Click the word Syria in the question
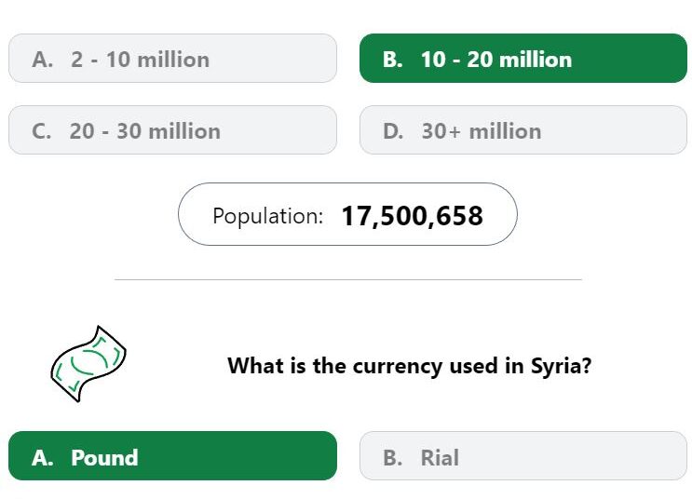 (561, 366)
